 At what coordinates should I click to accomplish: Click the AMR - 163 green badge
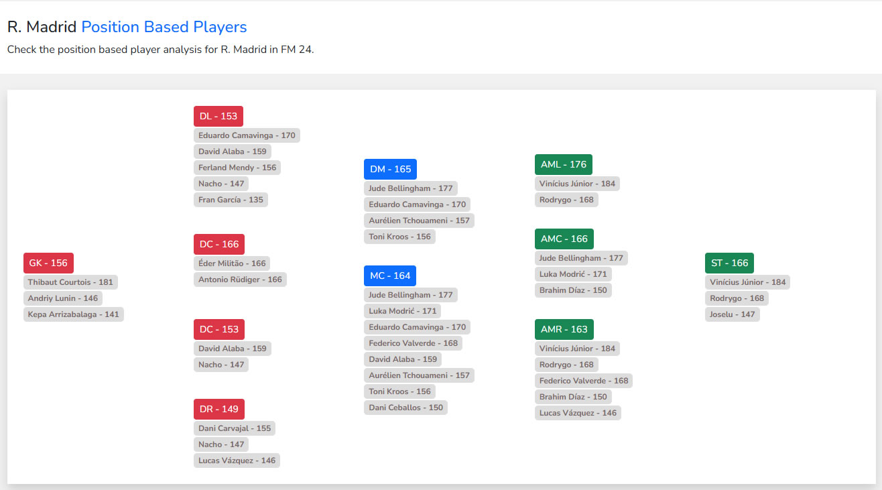click(564, 329)
